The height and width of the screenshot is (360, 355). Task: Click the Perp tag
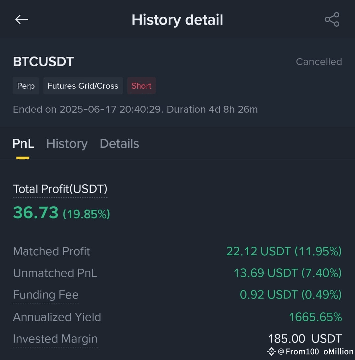[26, 86]
